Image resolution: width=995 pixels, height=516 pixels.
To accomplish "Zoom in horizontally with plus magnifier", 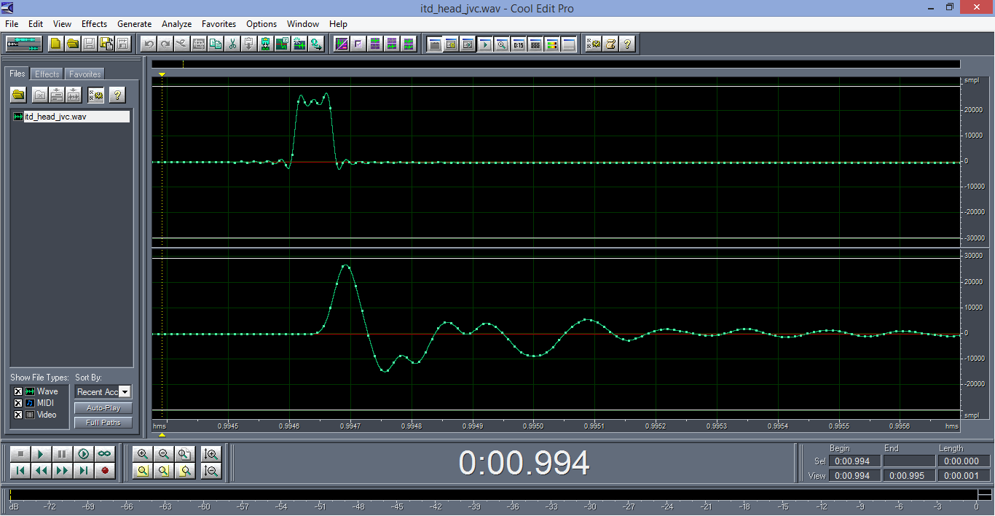I will pos(143,454).
